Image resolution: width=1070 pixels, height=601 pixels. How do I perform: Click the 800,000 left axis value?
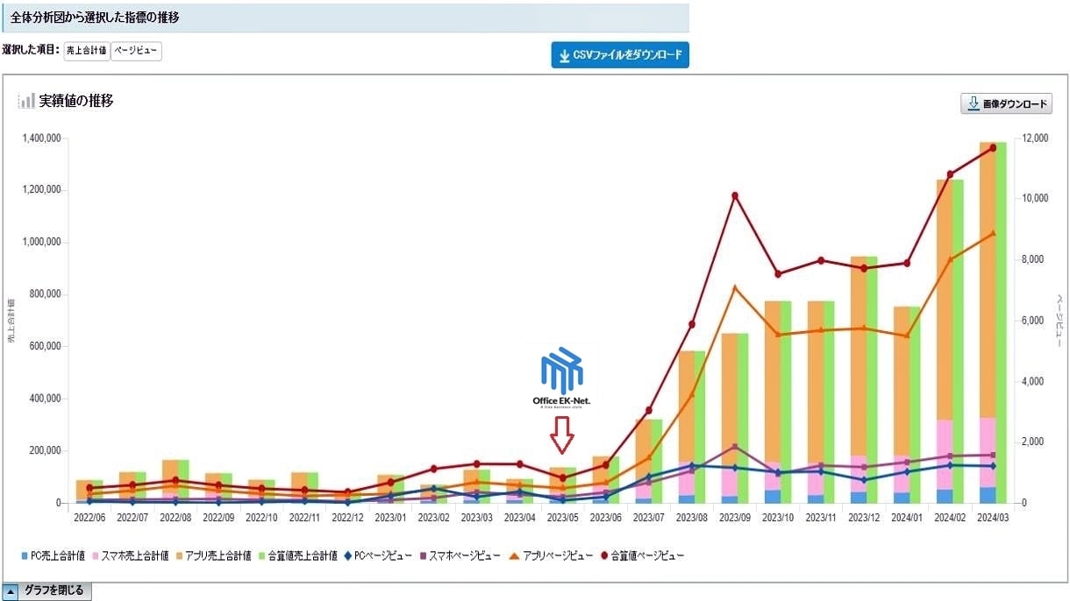pyautogui.click(x=45, y=294)
